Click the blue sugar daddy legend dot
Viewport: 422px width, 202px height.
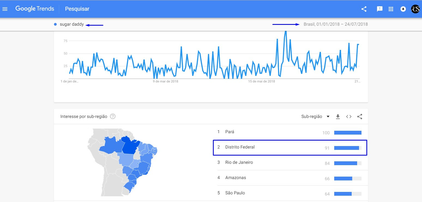point(55,24)
